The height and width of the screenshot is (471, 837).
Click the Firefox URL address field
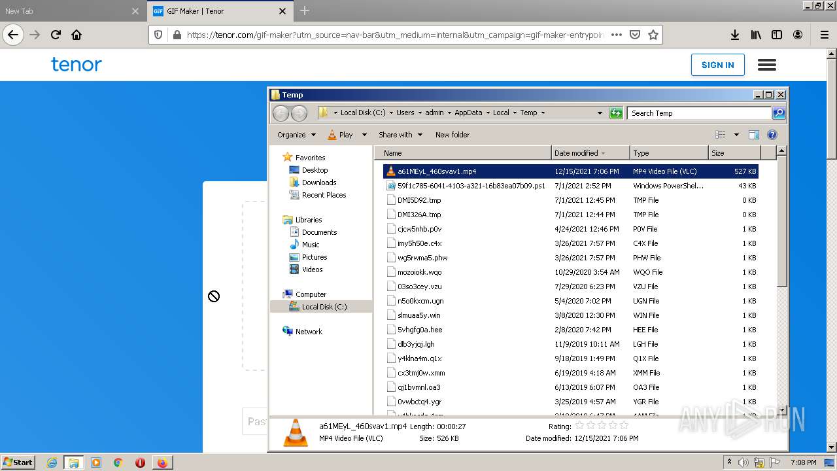tap(395, 35)
